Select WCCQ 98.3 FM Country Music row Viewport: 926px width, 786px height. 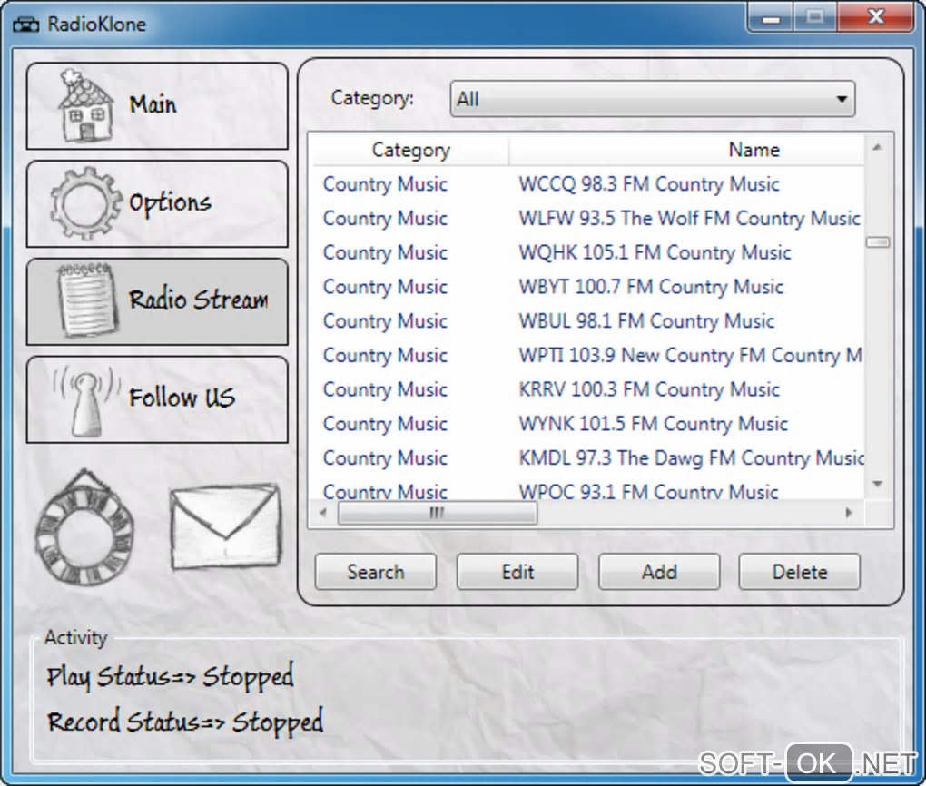[x=587, y=183]
